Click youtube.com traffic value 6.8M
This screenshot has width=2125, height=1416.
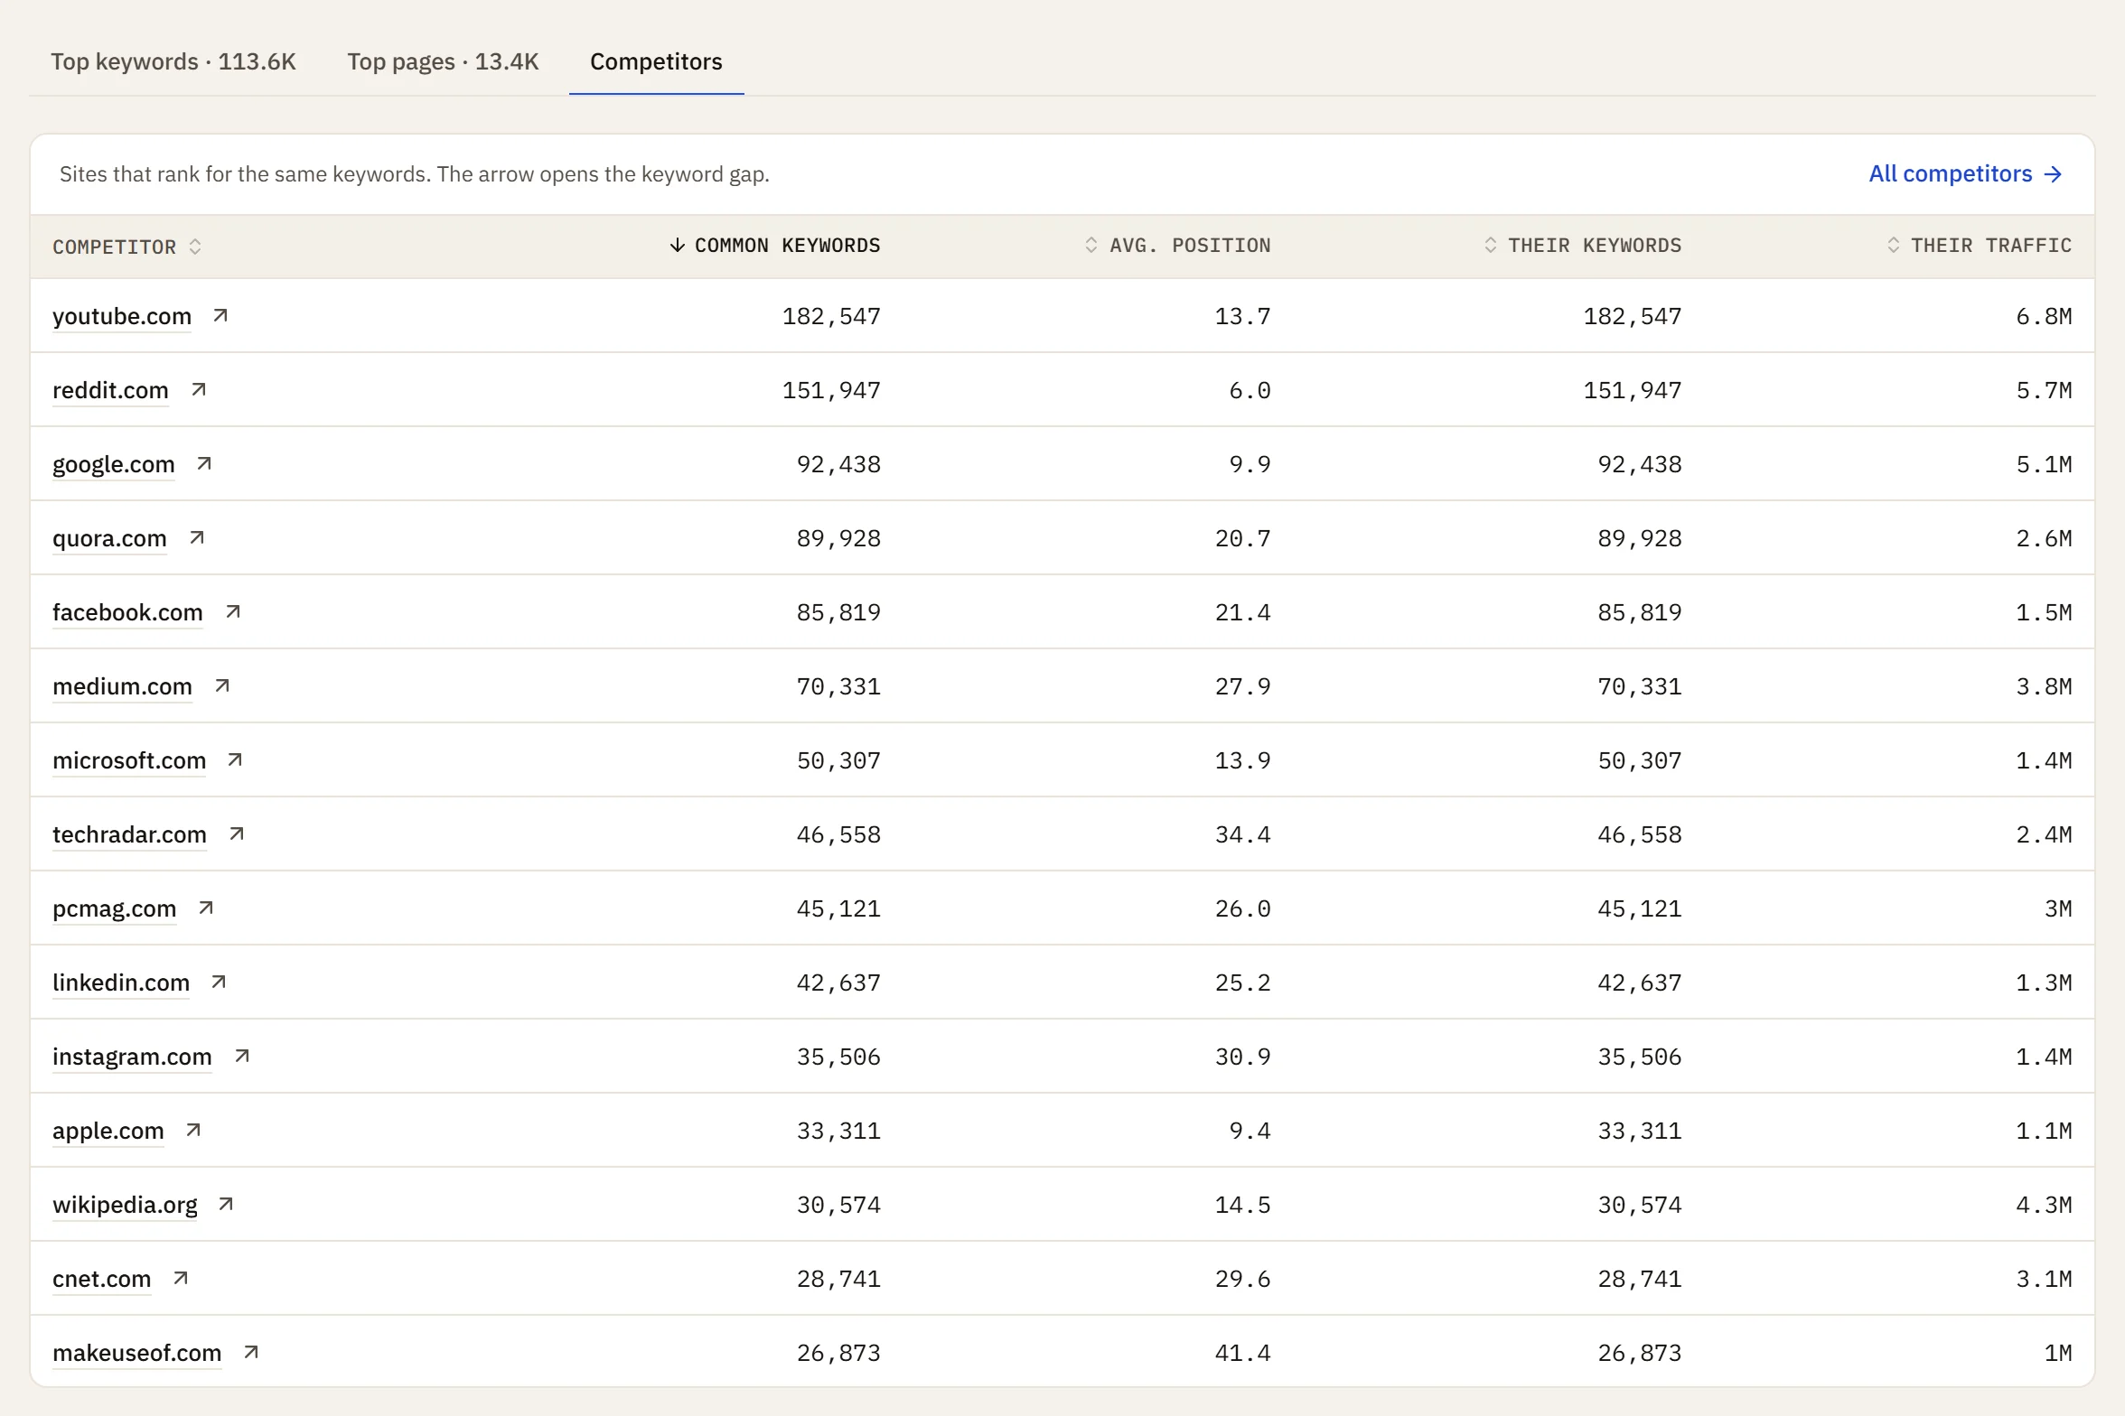2044,316
